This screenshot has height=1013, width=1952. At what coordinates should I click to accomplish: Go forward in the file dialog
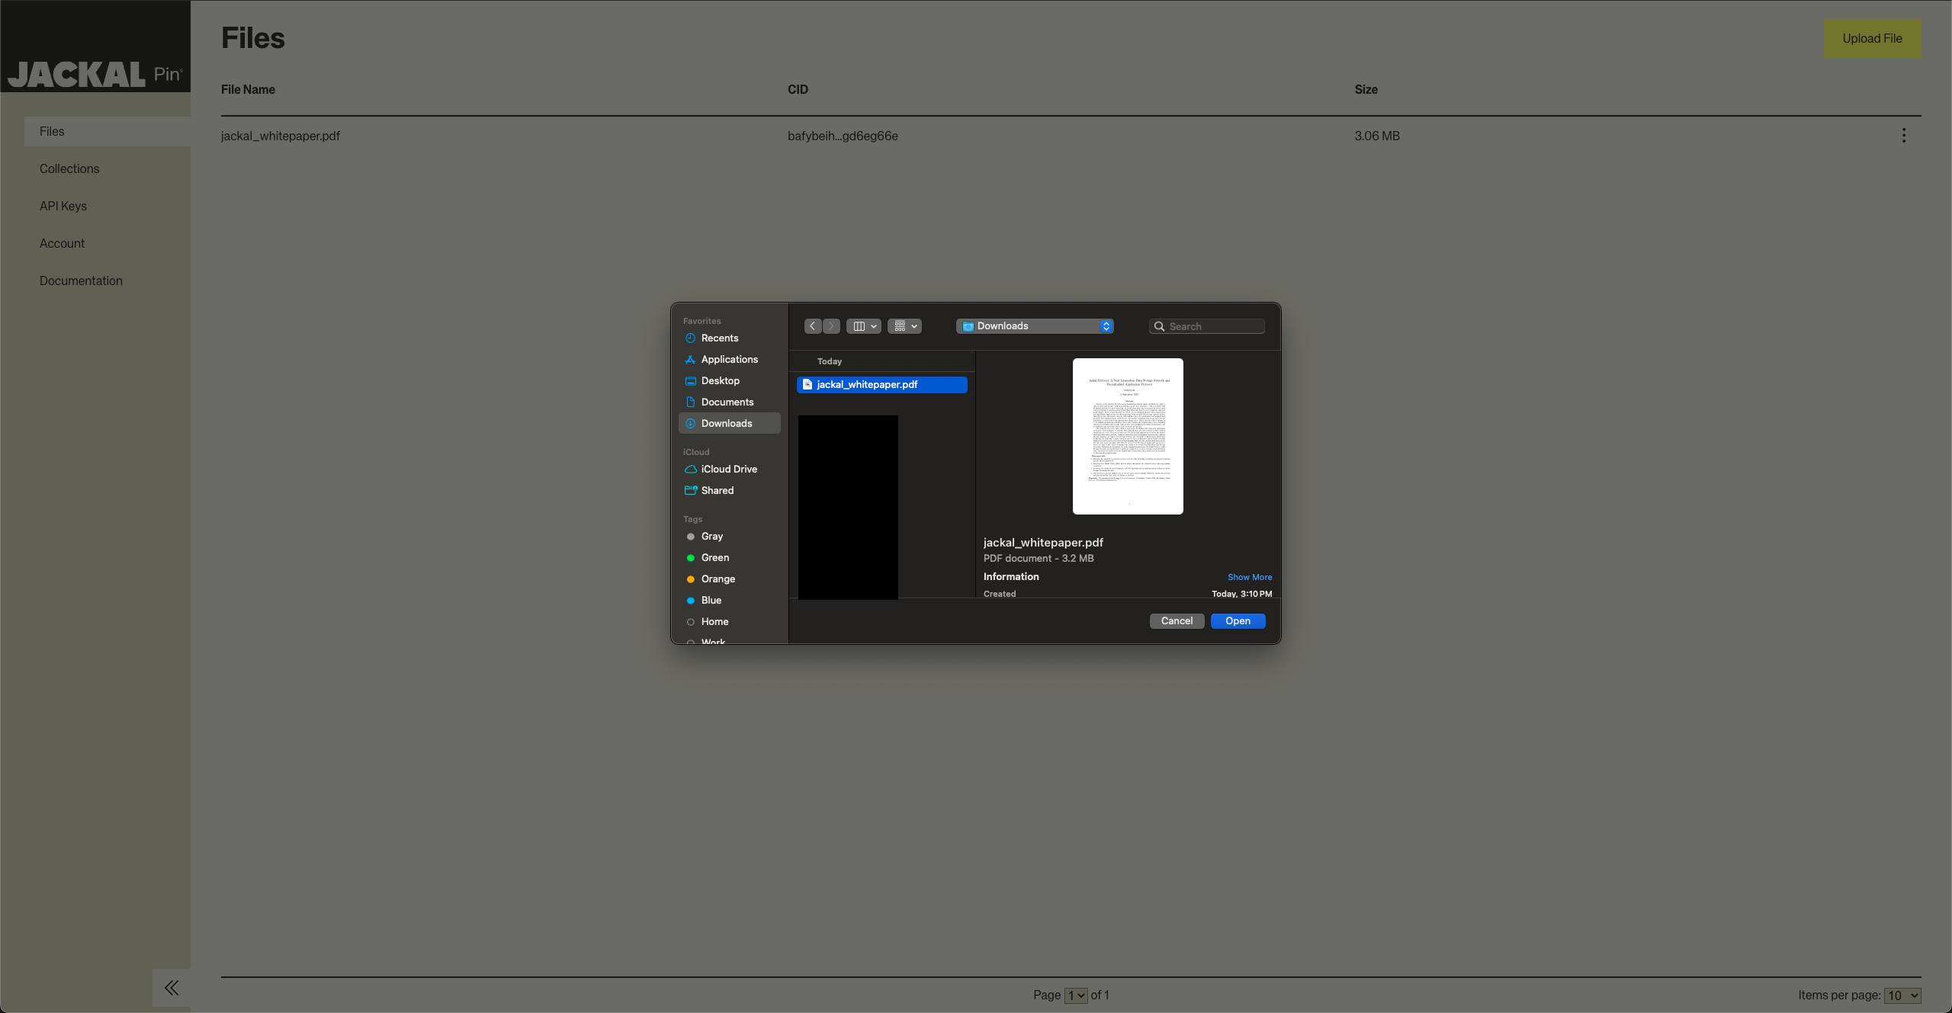(x=831, y=326)
